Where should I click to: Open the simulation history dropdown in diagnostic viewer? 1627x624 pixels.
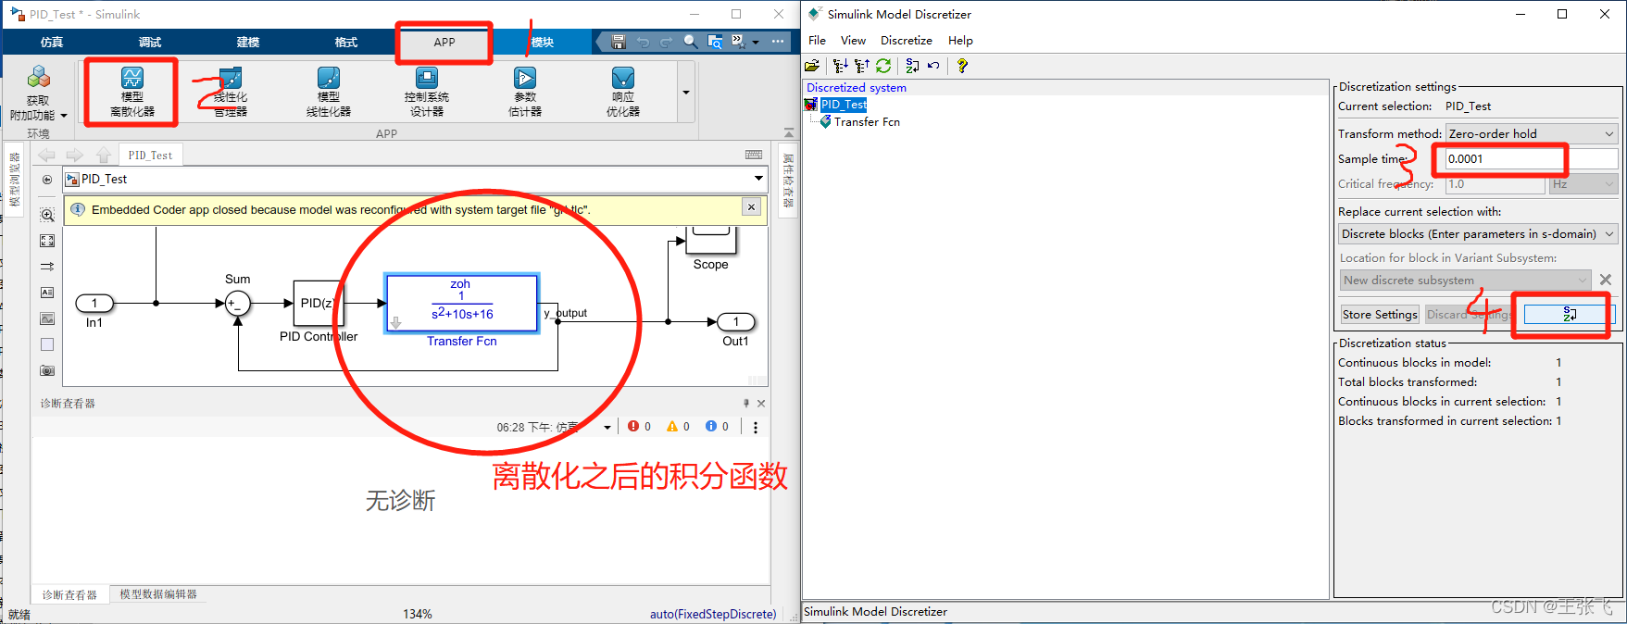[x=607, y=428]
